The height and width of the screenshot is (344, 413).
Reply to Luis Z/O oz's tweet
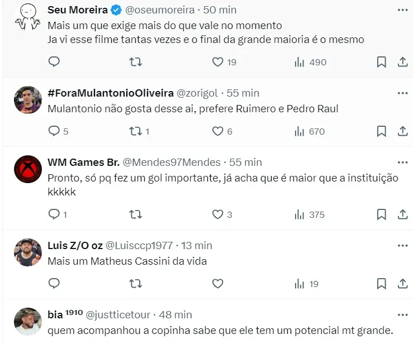click(x=54, y=284)
